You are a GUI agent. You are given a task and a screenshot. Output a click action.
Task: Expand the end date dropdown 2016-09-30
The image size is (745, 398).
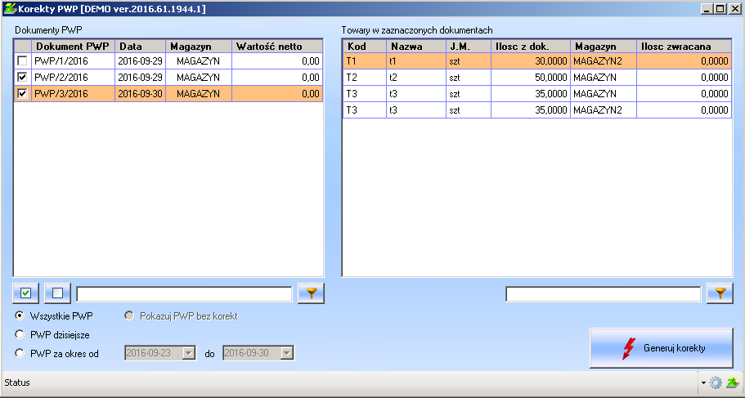tap(286, 353)
